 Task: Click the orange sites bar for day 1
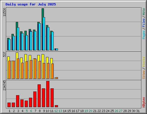(9, 70)
